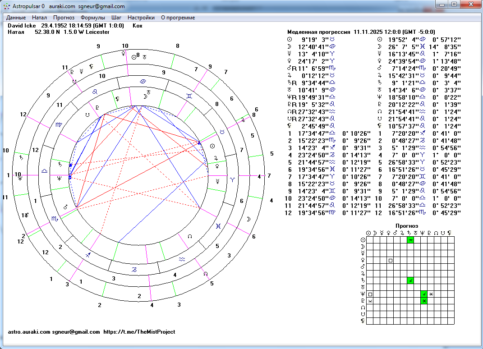
Task: Open the Прогноз menu
Action: point(64,18)
